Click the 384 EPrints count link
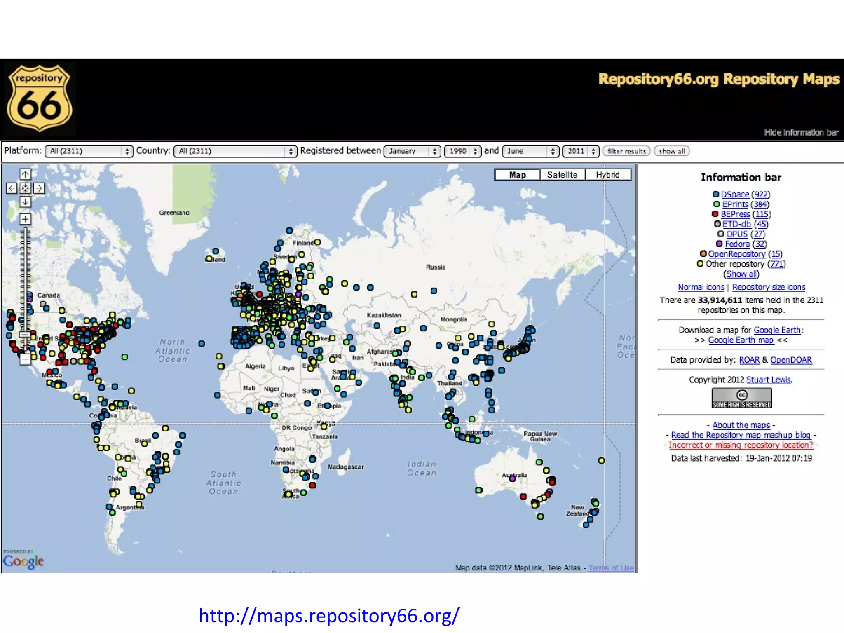 tap(760, 204)
